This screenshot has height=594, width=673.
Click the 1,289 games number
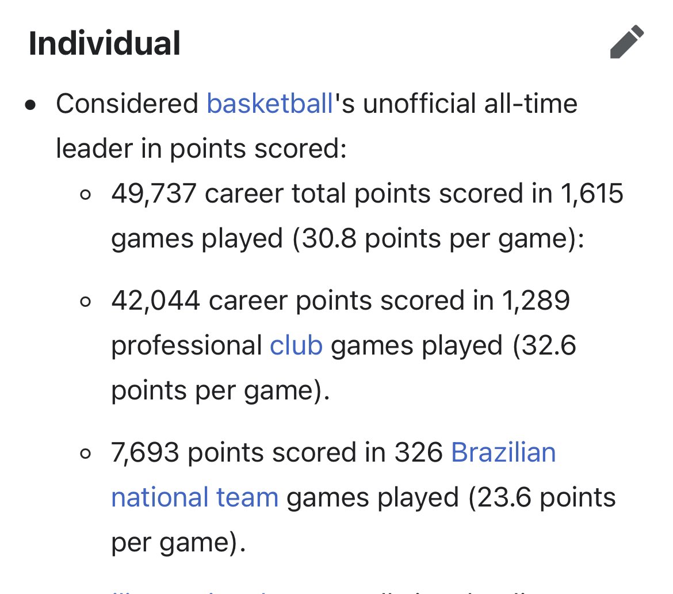[x=536, y=300]
